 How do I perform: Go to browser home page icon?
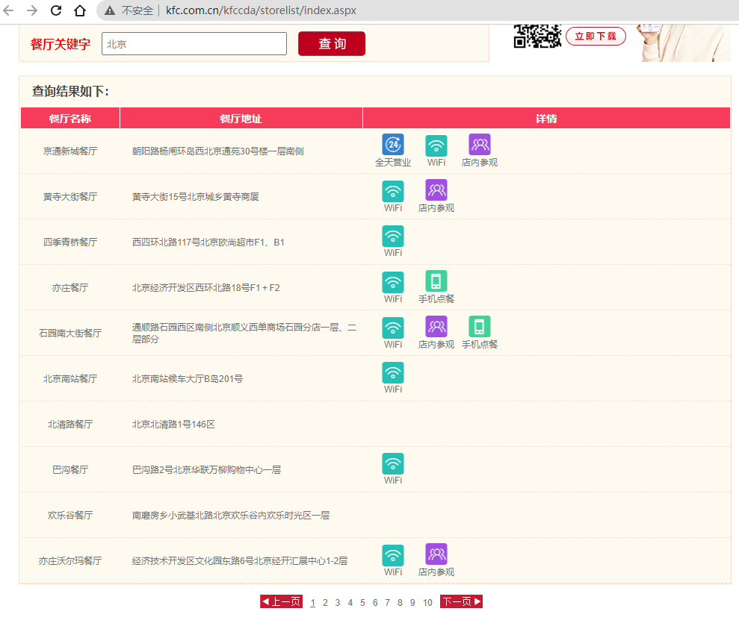point(80,10)
